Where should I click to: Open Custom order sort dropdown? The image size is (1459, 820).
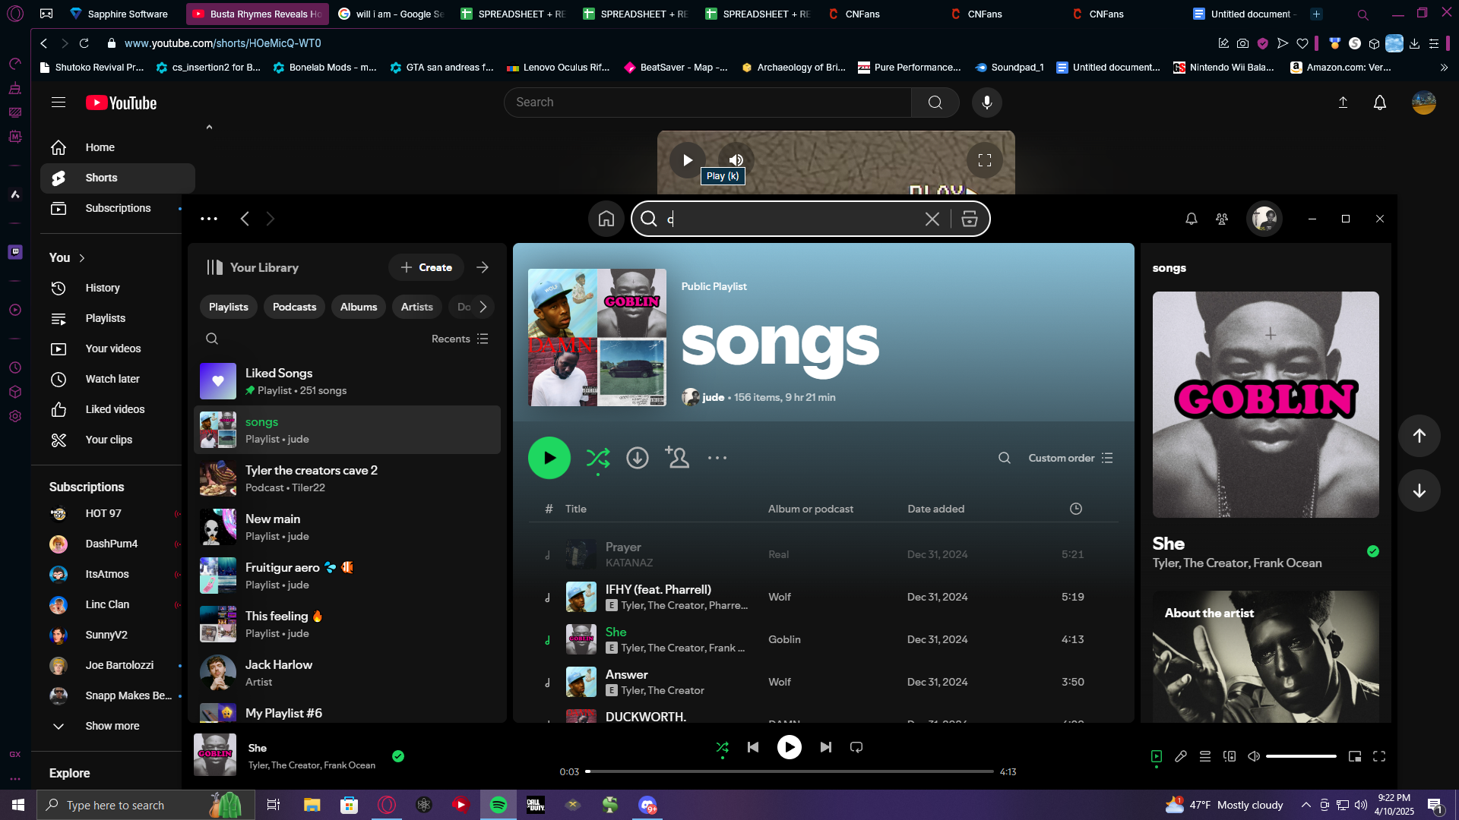click(1070, 459)
